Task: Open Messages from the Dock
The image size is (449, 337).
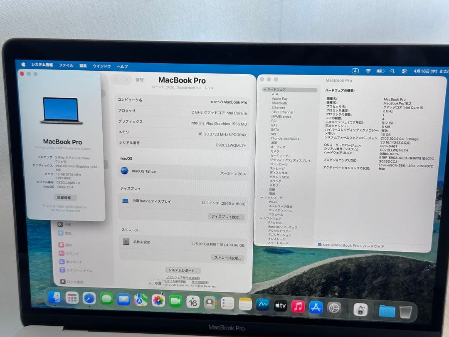Action: (x=106, y=299)
